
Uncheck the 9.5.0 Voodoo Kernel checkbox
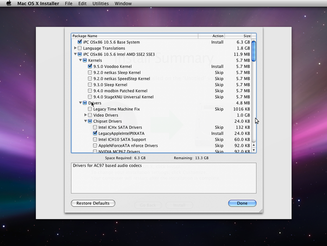[x=90, y=66]
